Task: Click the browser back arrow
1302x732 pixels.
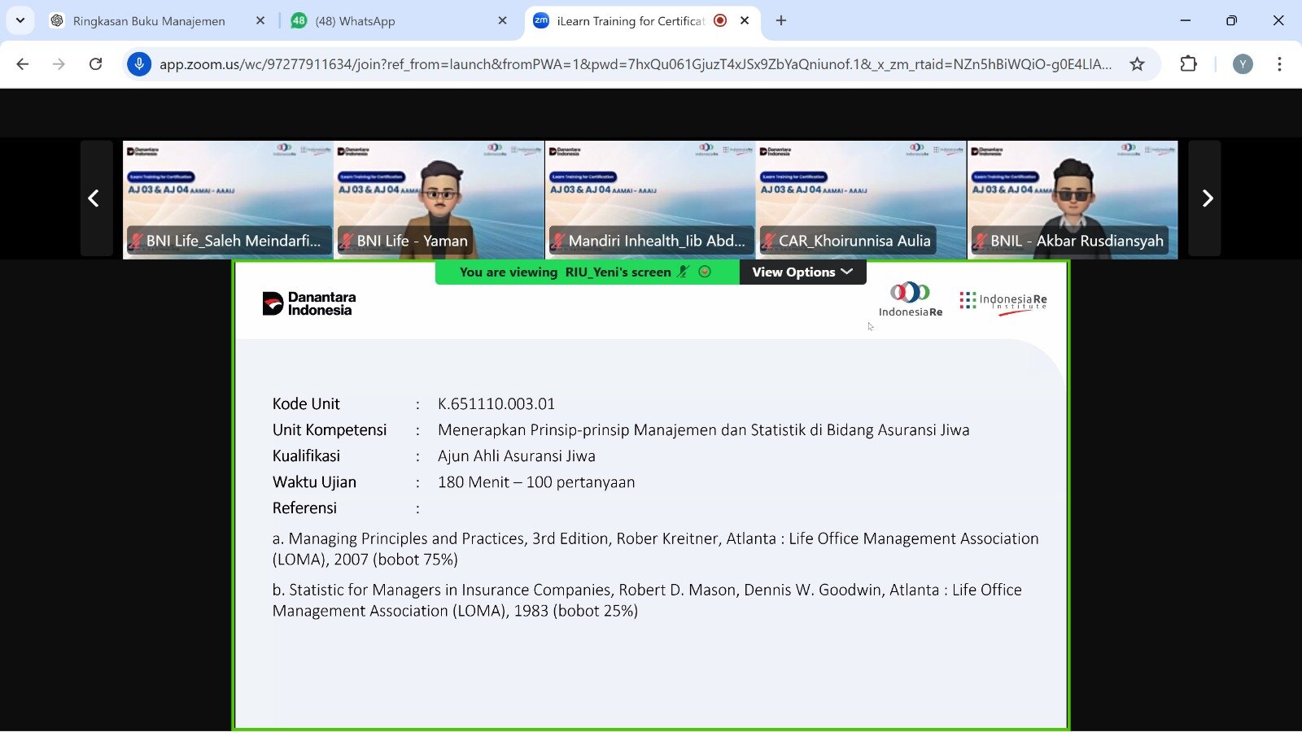Action: pos(23,64)
